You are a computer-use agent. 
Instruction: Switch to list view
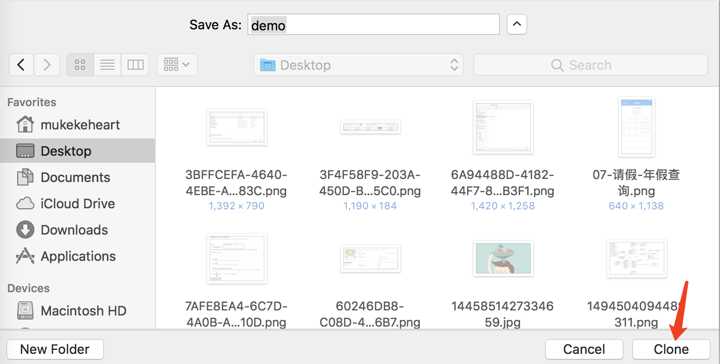pos(107,65)
